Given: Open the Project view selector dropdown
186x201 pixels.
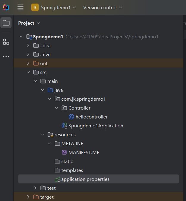Looking at the screenshot, I should (x=29, y=23).
